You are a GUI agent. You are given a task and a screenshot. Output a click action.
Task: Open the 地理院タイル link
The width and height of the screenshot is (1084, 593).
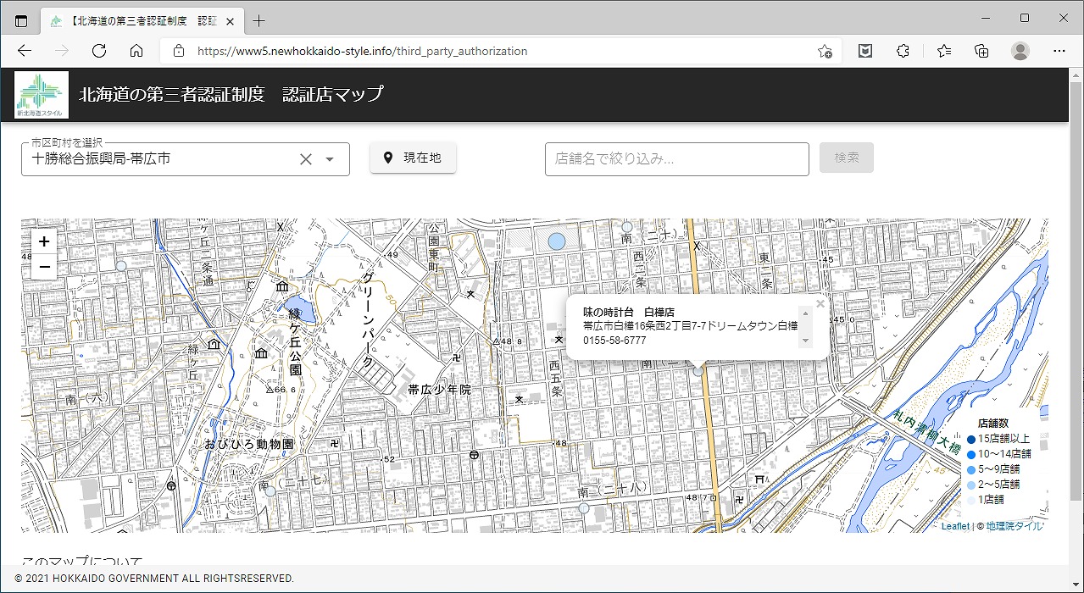[x=1015, y=526]
